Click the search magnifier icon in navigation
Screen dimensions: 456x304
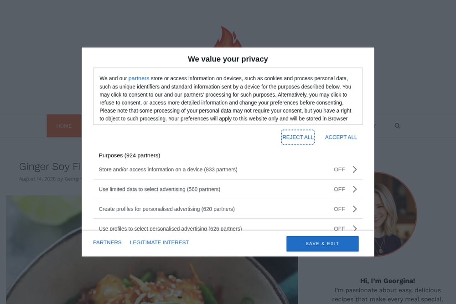pos(397,126)
